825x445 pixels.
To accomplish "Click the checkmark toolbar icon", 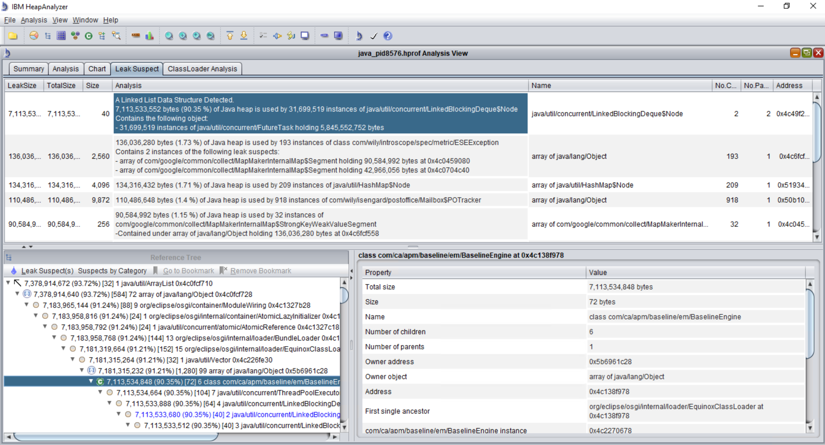I will click(x=373, y=36).
